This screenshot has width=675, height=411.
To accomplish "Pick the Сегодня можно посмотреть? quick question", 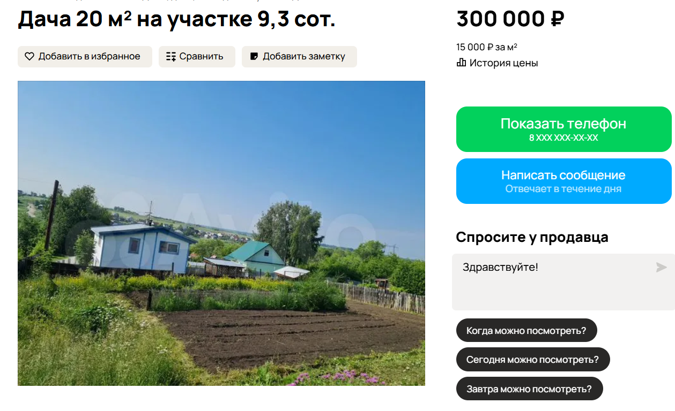I will coord(533,359).
